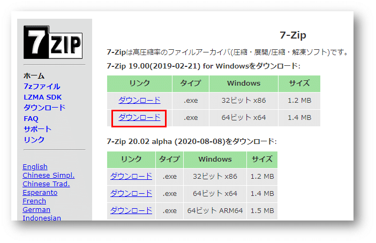Switch language to English
The height and width of the screenshot is (243, 376).
35,166
